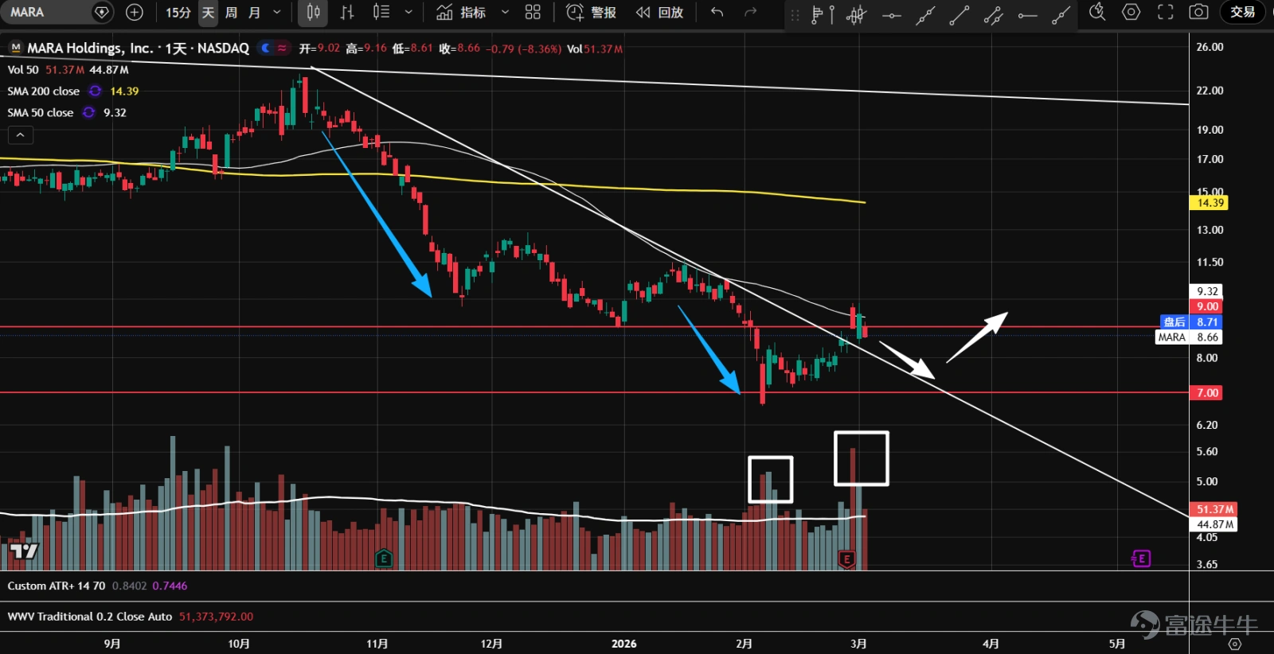
Task: Switch to the 15分 timeframe
Action: pyautogui.click(x=178, y=12)
